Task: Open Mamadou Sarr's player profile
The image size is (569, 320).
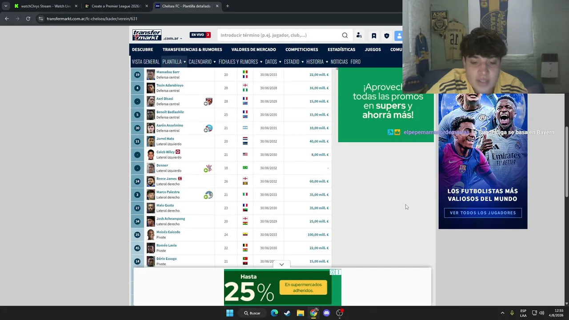Action: point(168,72)
